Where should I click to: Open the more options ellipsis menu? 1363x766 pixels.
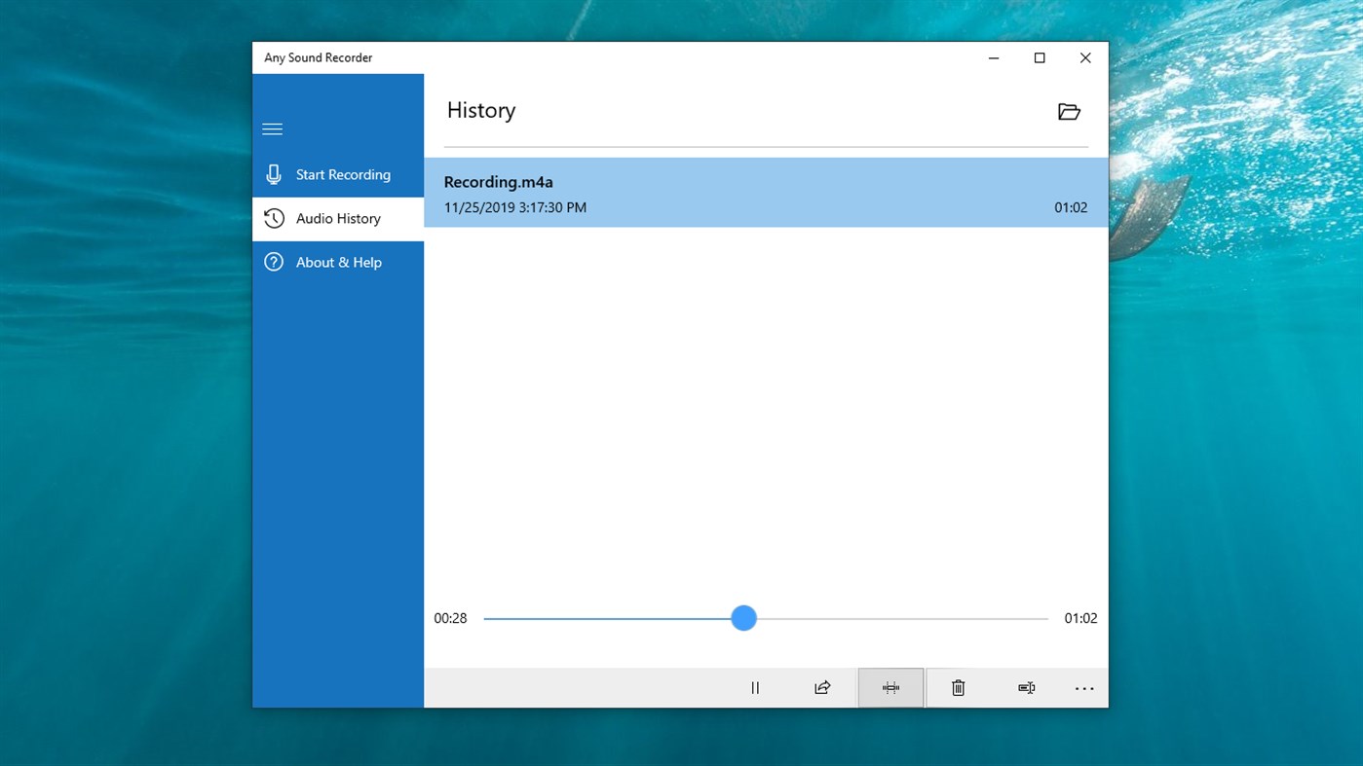coord(1084,687)
